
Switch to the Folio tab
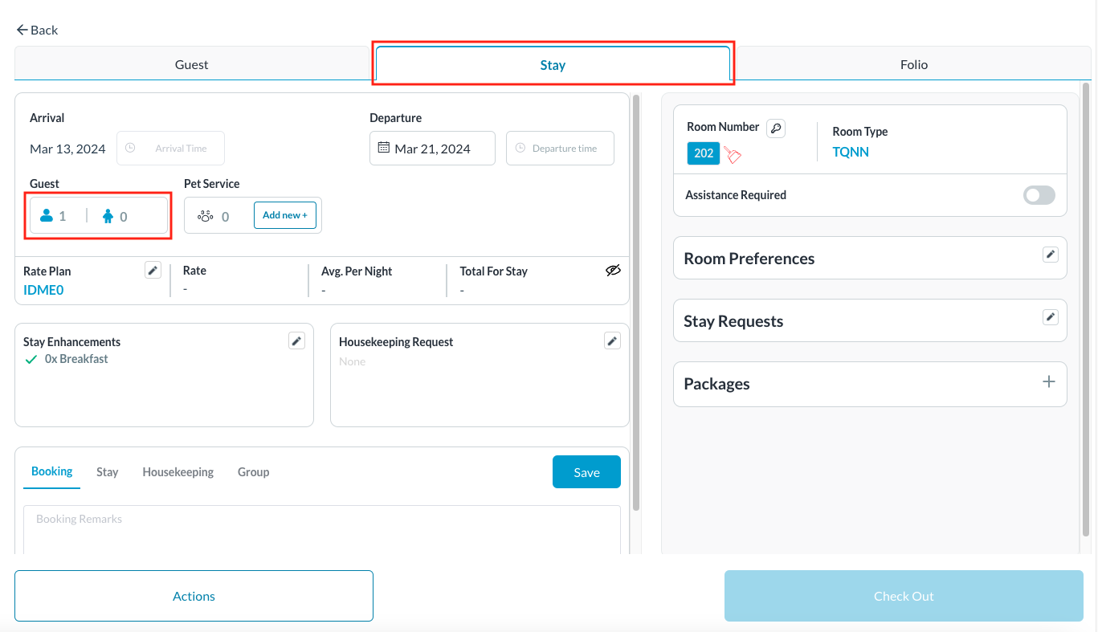913,65
